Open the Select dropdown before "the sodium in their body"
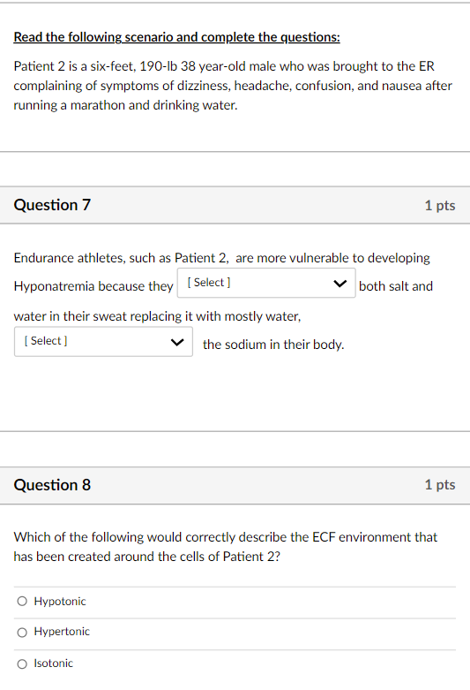470x690 pixels. 103,342
